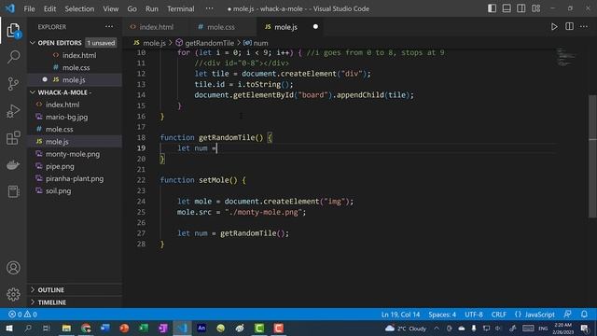The height and width of the screenshot is (336, 597).
Task: Run the code with play button
Action: click(554, 27)
